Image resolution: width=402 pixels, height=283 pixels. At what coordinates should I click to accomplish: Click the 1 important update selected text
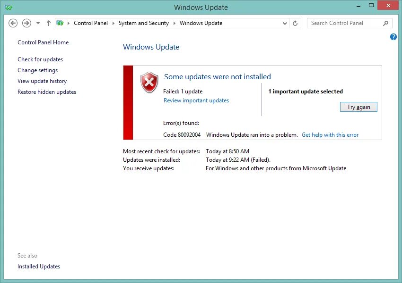click(306, 92)
